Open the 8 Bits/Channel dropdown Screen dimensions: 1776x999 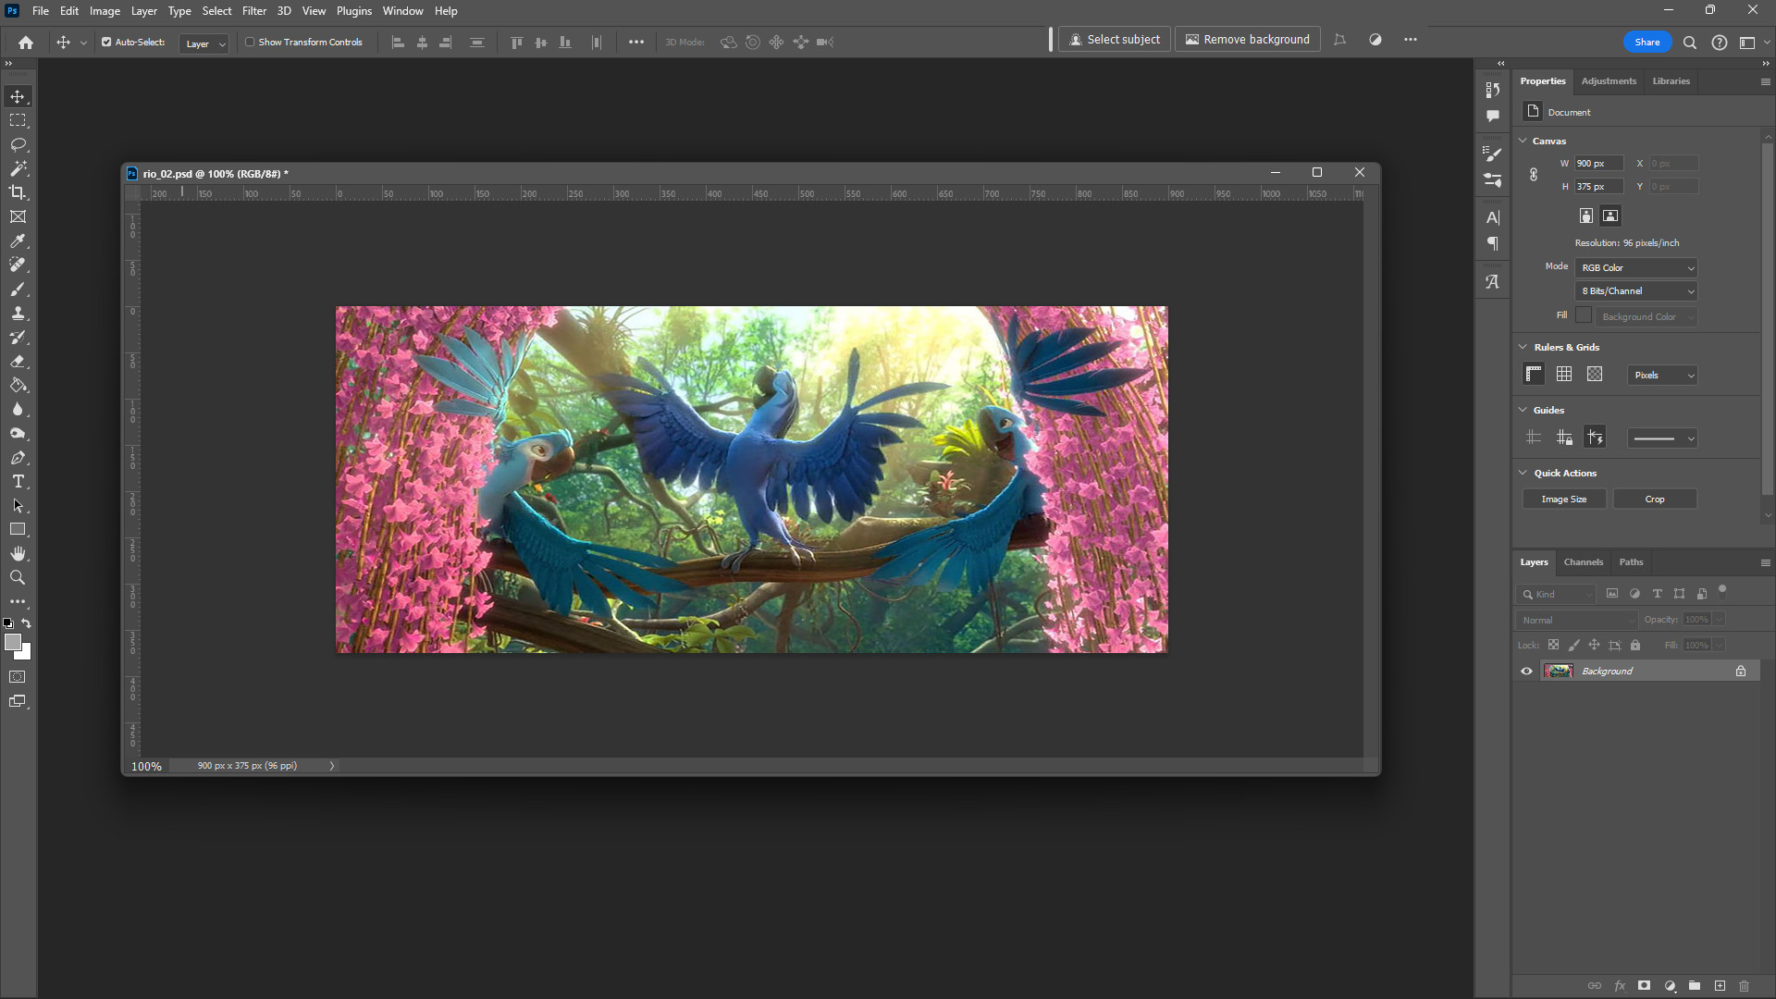coord(1635,291)
